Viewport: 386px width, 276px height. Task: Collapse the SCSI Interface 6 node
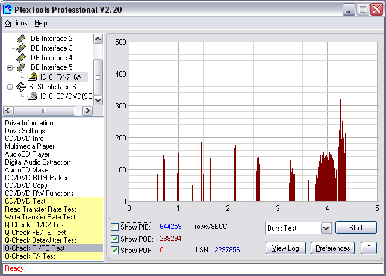[10, 87]
